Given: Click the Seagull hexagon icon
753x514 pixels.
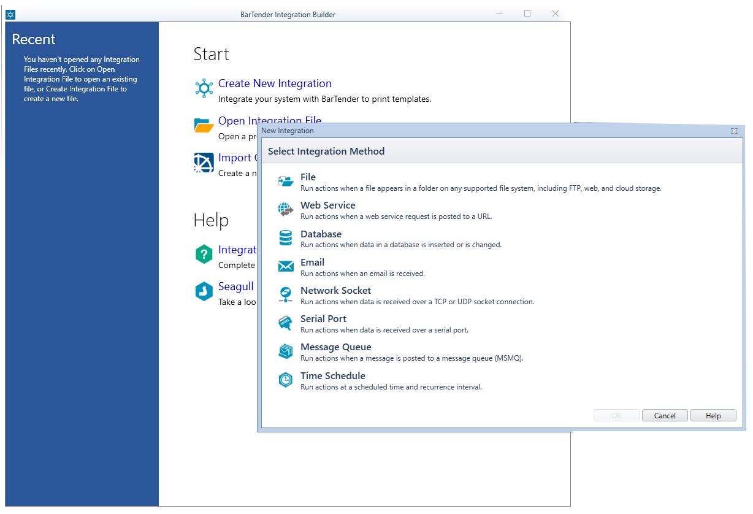Looking at the screenshot, I should [x=204, y=291].
